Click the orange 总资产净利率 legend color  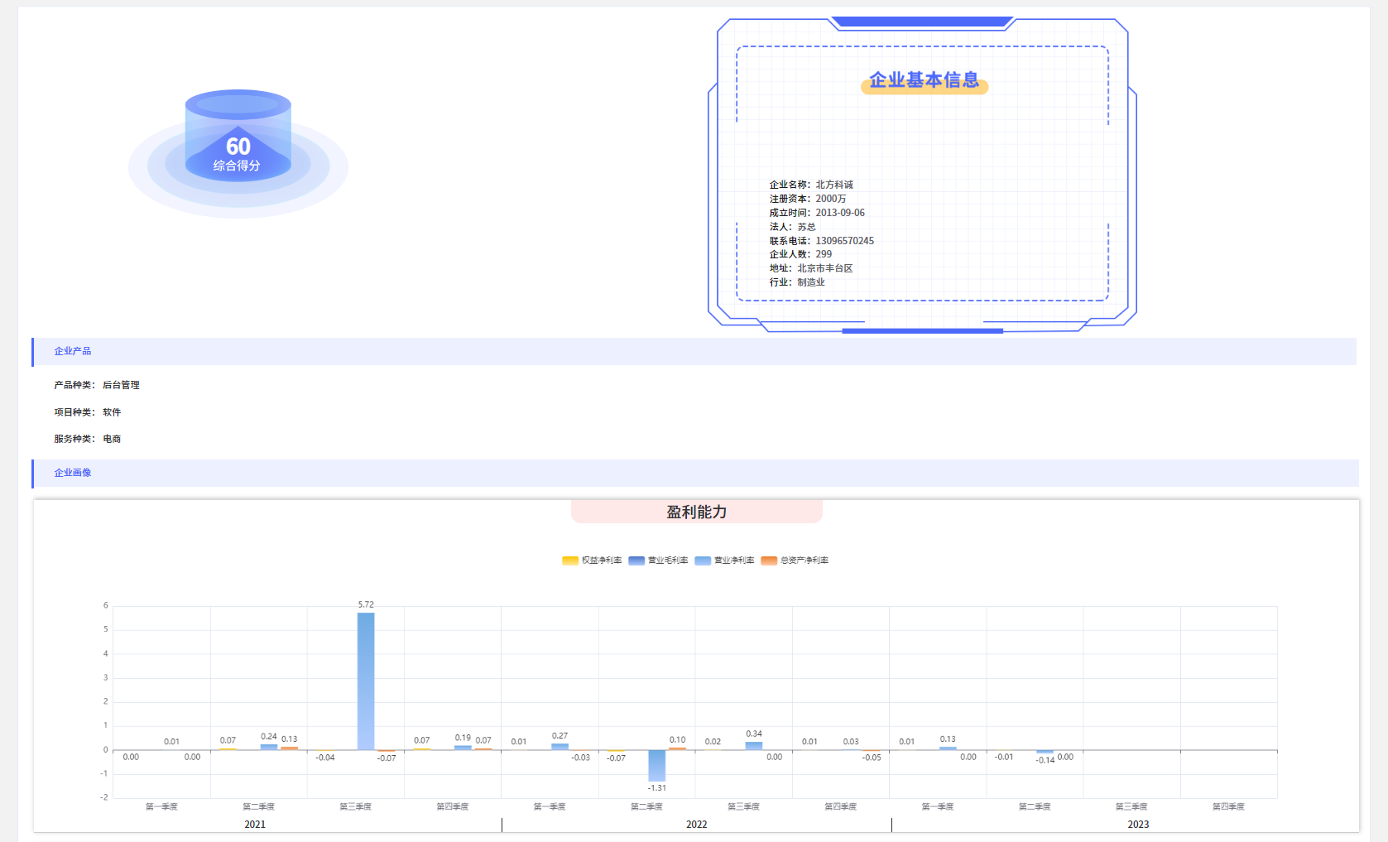769,561
